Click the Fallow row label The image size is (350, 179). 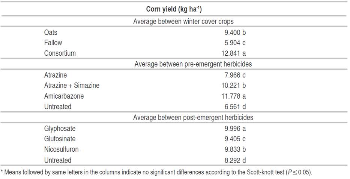click(x=53, y=43)
